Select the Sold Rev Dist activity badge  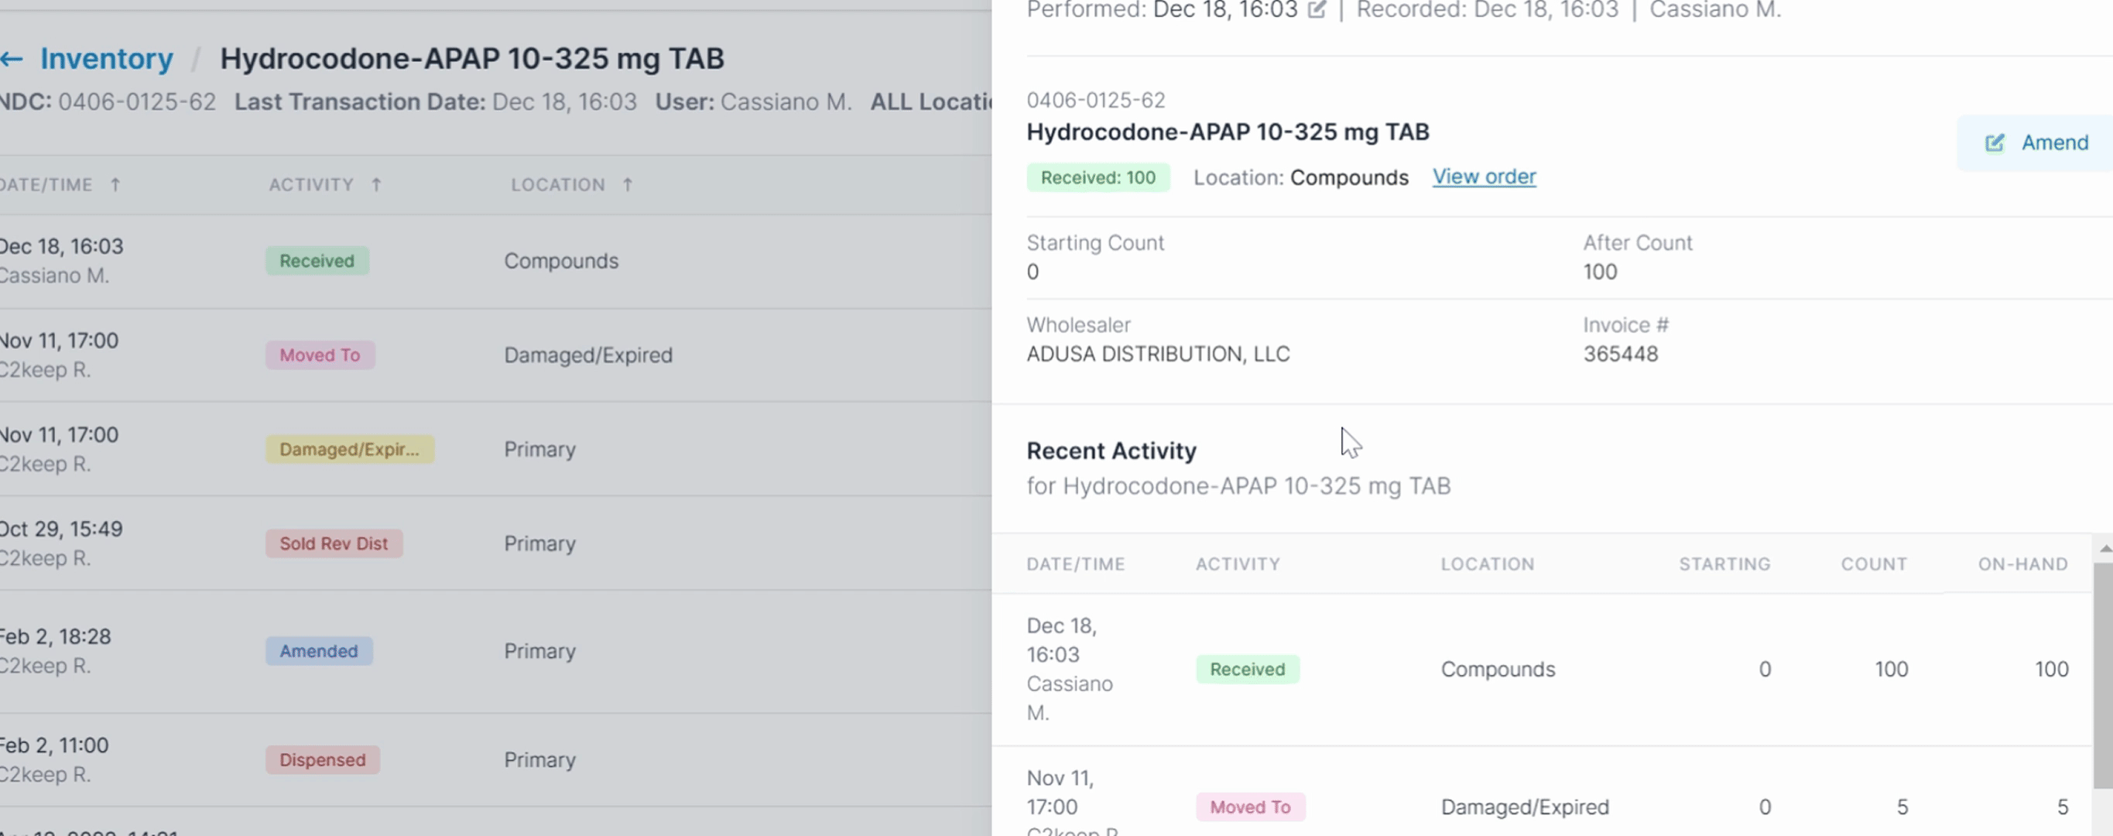point(334,544)
